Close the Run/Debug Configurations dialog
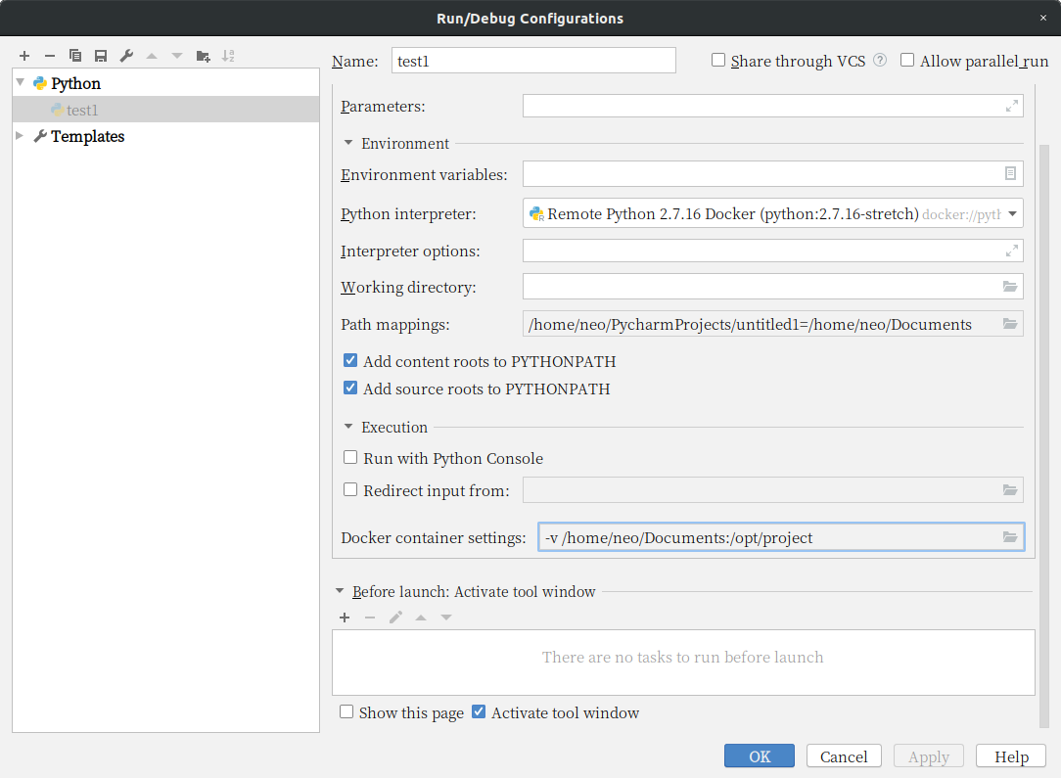The image size is (1061, 778). tap(1042, 19)
